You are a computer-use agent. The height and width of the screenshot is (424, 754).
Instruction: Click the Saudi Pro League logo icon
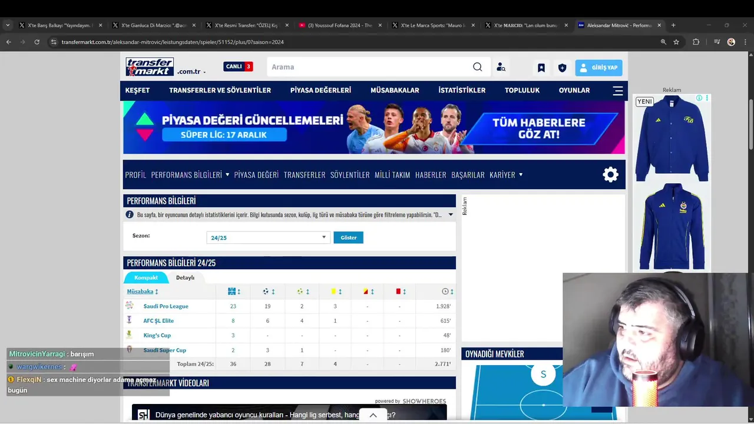coord(130,306)
